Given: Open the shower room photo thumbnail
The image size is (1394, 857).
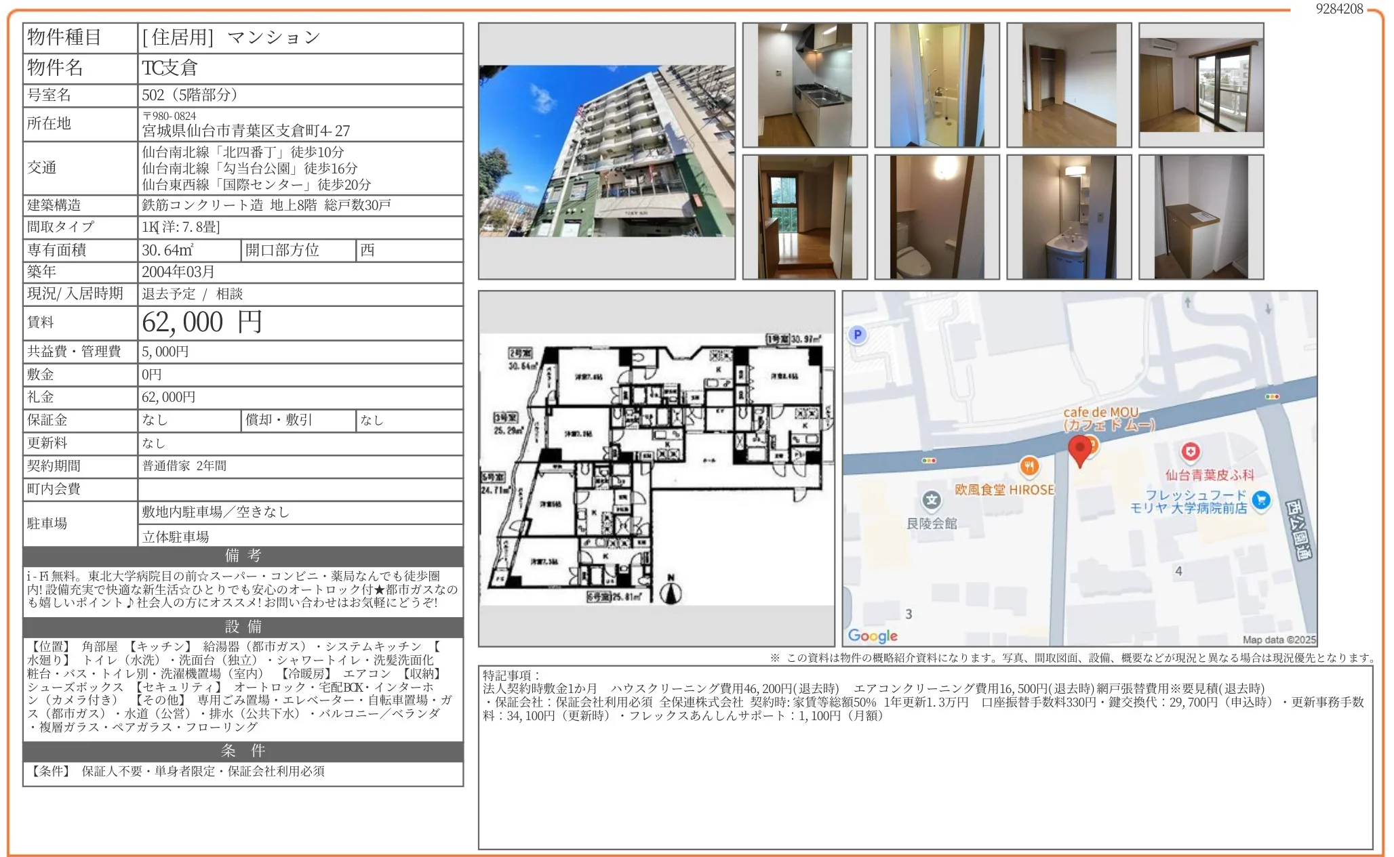Looking at the screenshot, I should (x=936, y=85).
